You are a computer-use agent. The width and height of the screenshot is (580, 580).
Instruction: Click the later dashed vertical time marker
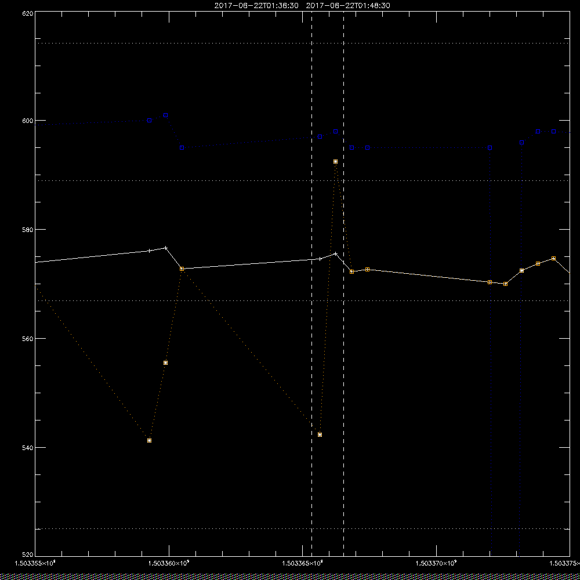pos(343,283)
